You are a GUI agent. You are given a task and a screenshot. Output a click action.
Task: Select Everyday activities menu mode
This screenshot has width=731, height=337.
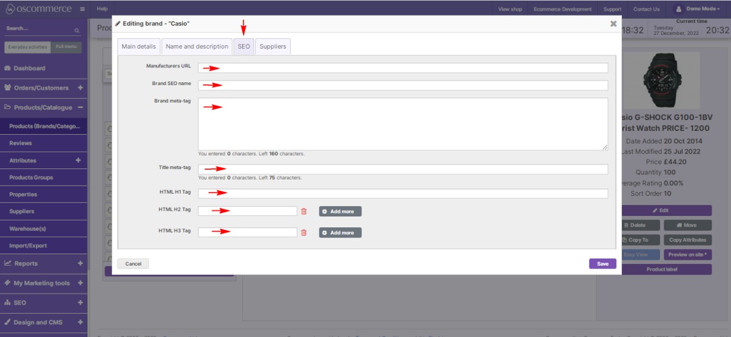point(27,47)
